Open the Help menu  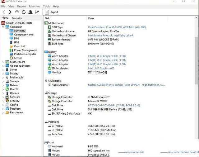[56, 6]
